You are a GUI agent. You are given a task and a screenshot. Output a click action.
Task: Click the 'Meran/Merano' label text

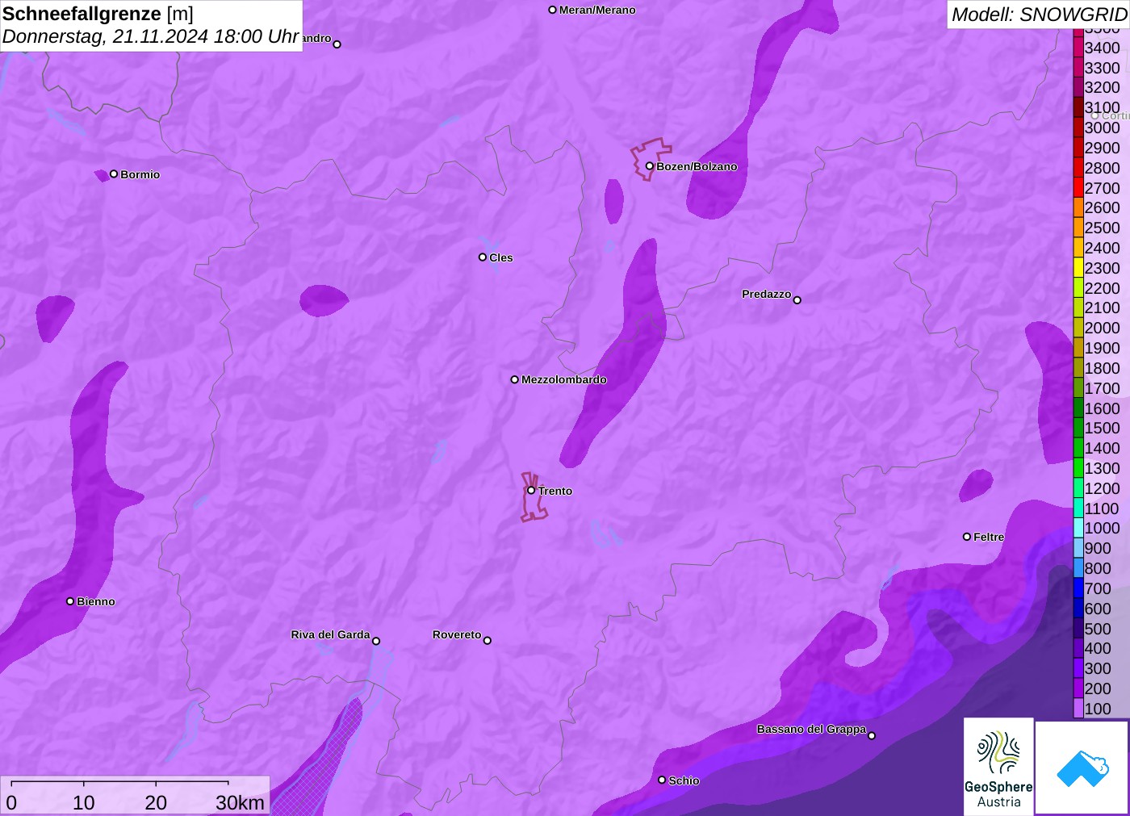(597, 10)
